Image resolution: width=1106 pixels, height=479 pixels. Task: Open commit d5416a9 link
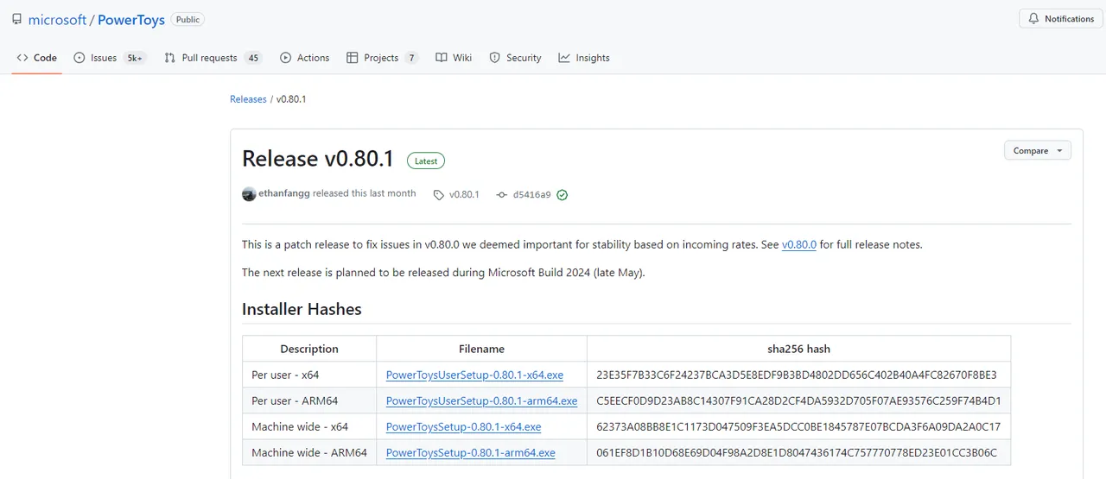pos(531,195)
